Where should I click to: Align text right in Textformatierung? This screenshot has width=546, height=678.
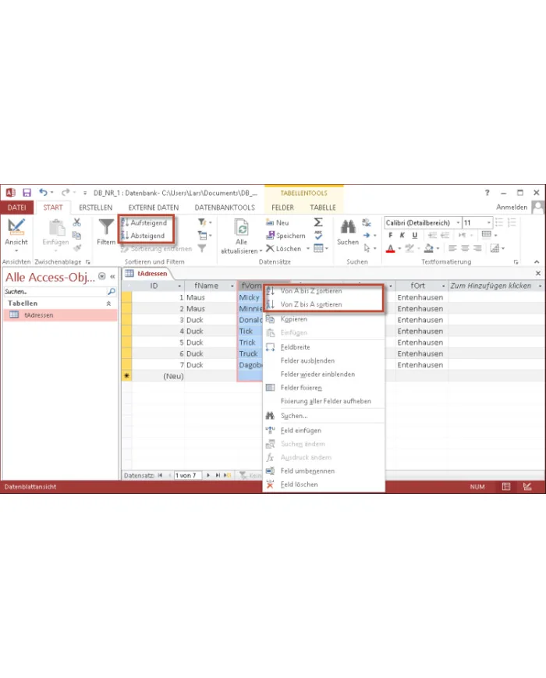click(x=477, y=248)
